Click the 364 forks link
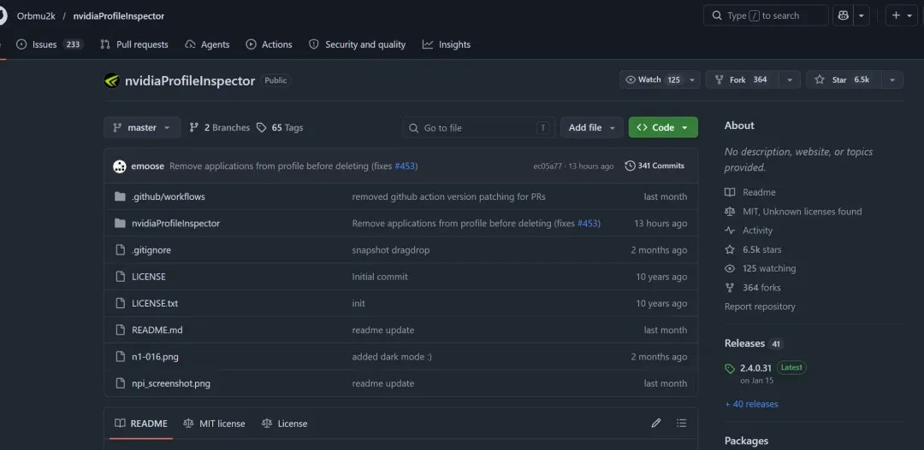Screen dimensions: 924x450 pyautogui.click(x=753, y=288)
